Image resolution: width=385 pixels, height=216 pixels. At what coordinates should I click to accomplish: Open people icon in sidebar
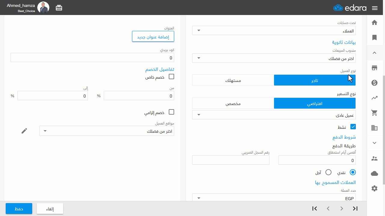[x=374, y=158]
